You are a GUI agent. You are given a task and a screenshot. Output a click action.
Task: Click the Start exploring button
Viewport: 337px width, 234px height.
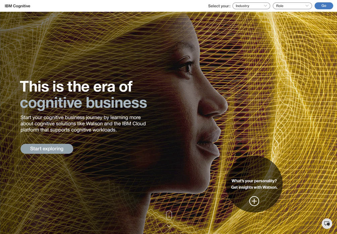click(47, 149)
